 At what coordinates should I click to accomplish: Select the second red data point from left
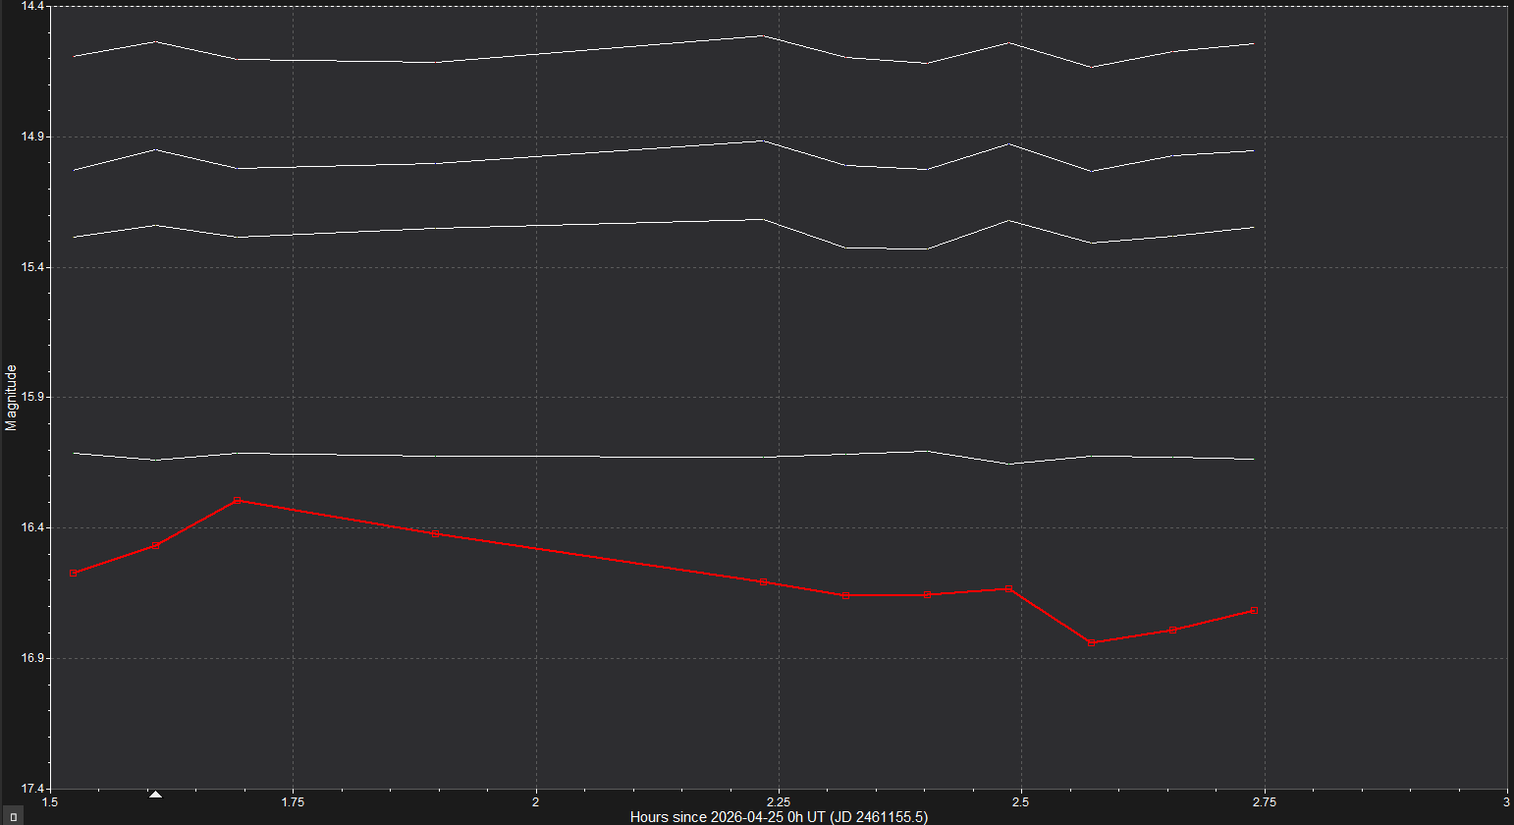point(155,545)
